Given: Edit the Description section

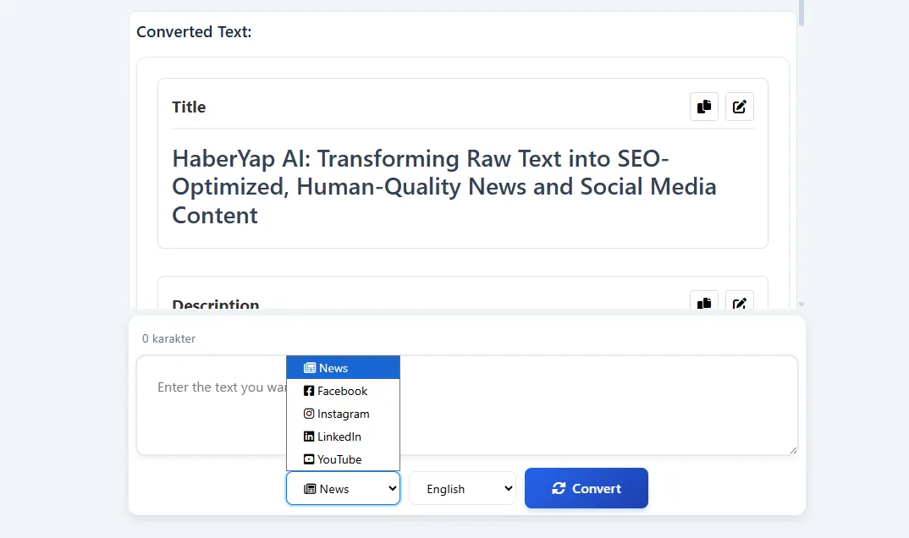Looking at the screenshot, I should (739, 301).
